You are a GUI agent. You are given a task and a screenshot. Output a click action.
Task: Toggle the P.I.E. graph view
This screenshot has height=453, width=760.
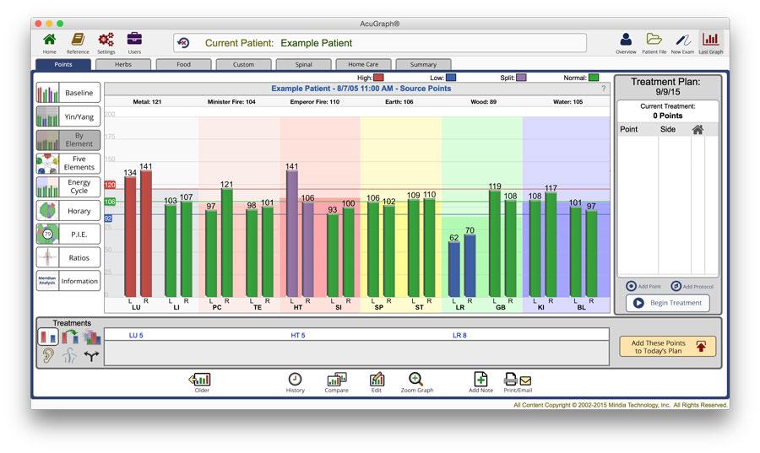coord(68,234)
